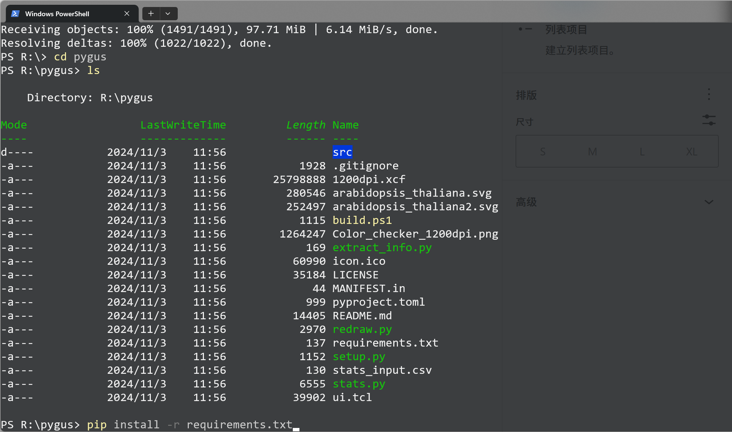Click the MANIFEST.in file name

[369, 288]
